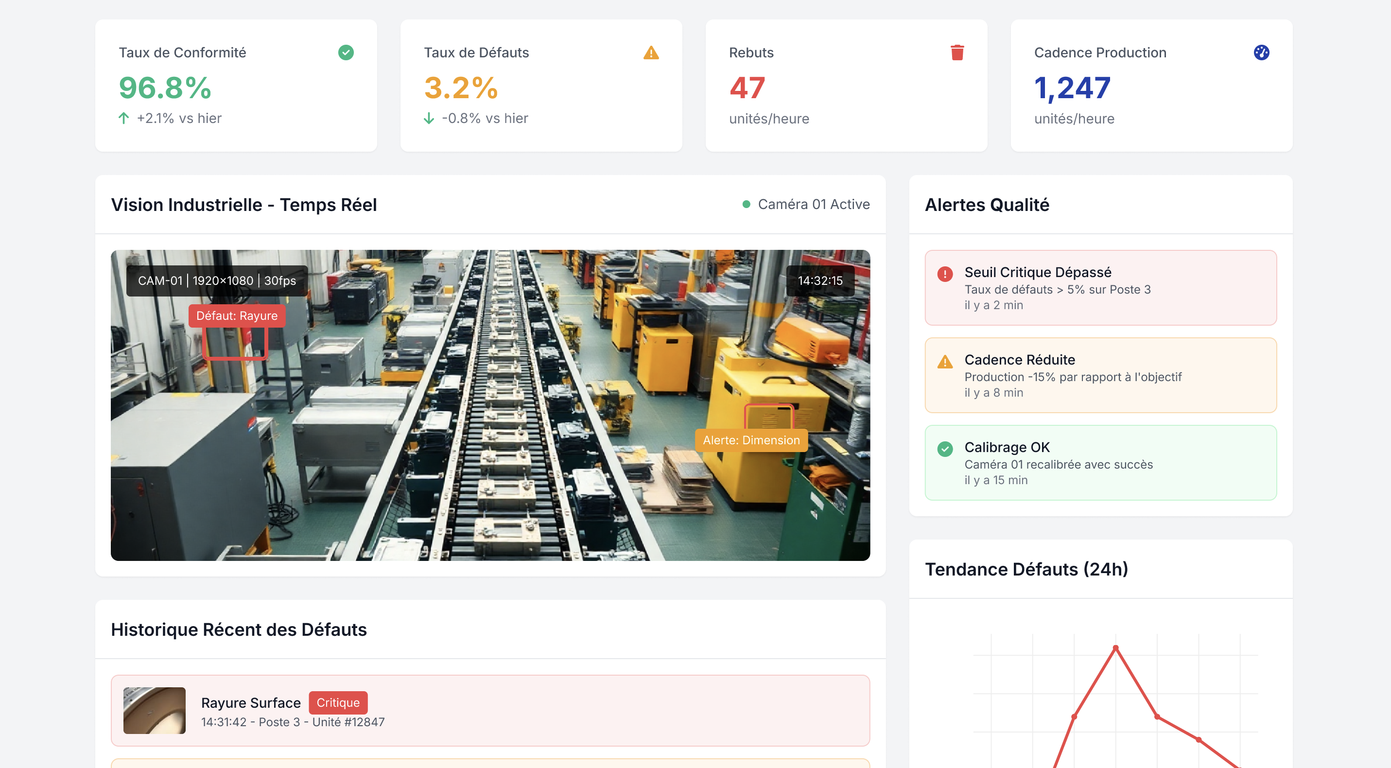The height and width of the screenshot is (768, 1391).
Task: Click the blue gauge icon on Cadence Production
Action: pyautogui.click(x=1261, y=52)
